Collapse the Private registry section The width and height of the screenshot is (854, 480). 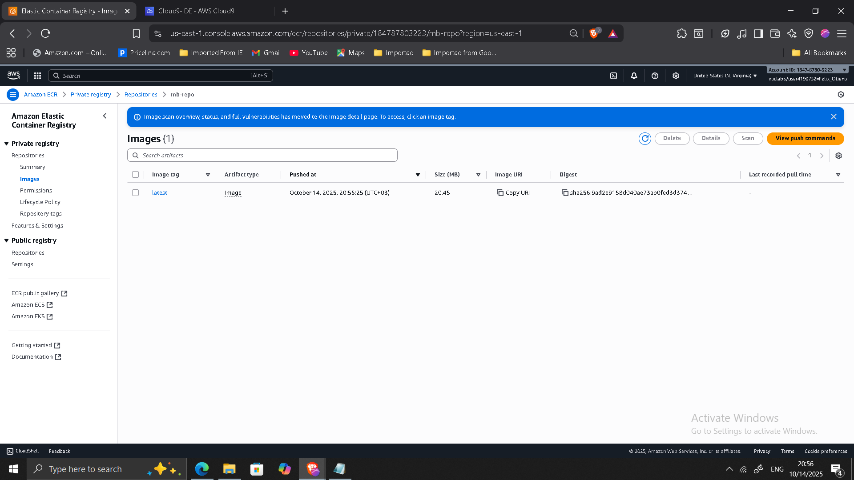tap(6, 143)
